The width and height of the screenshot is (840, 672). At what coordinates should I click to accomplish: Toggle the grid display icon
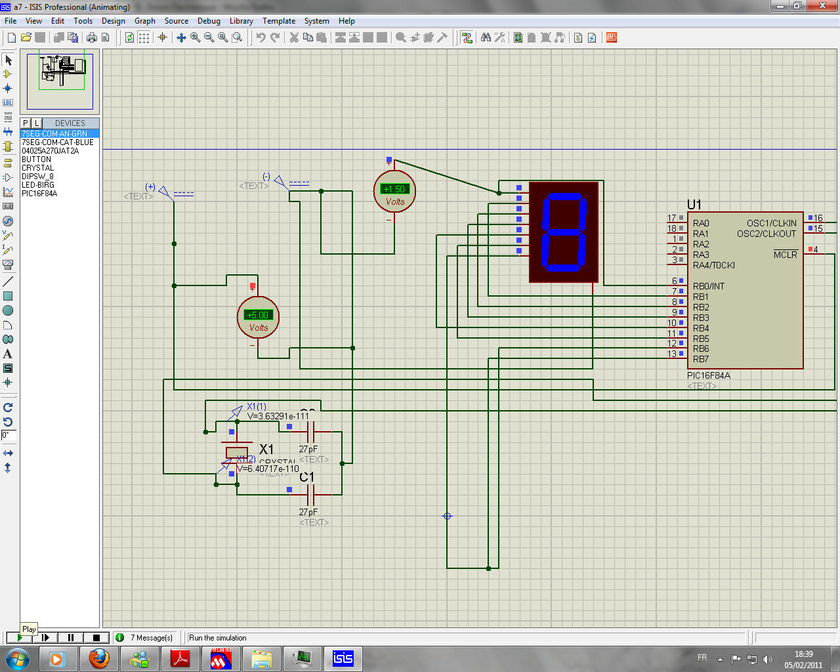click(144, 37)
